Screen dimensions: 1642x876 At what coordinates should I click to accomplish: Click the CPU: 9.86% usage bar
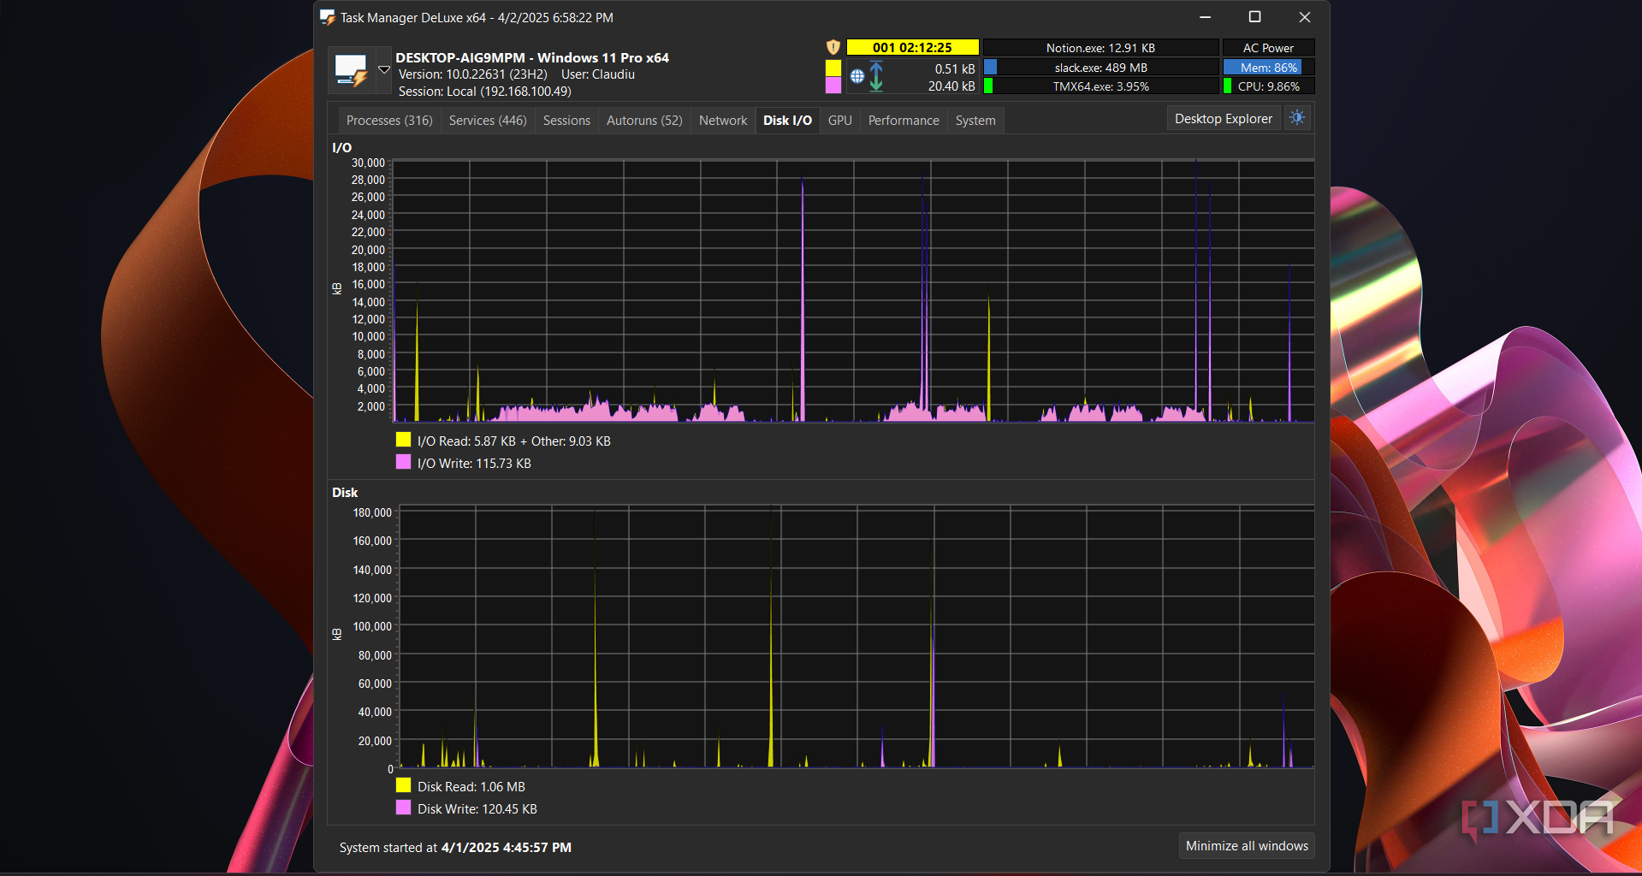pyautogui.click(x=1268, y=86)
